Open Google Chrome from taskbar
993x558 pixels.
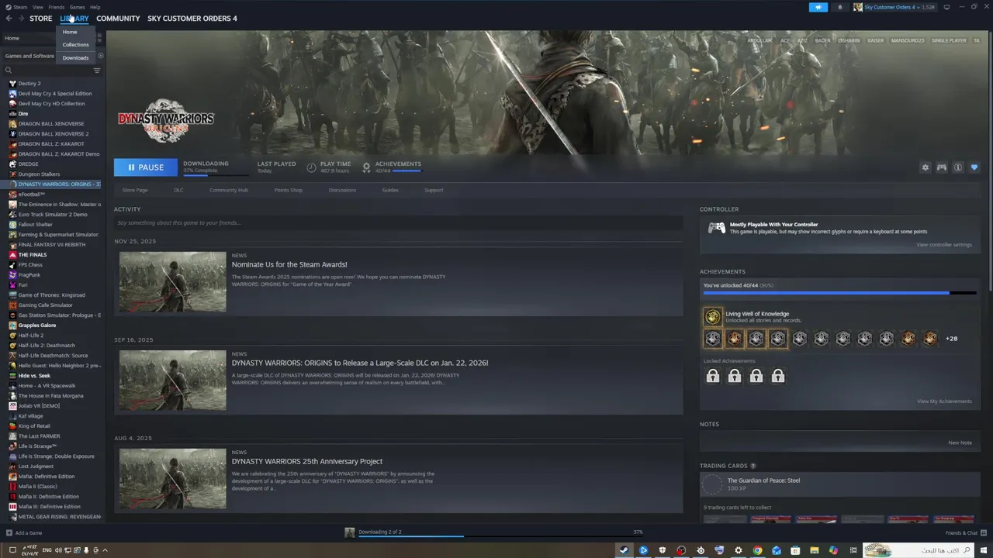coord(757,550)
